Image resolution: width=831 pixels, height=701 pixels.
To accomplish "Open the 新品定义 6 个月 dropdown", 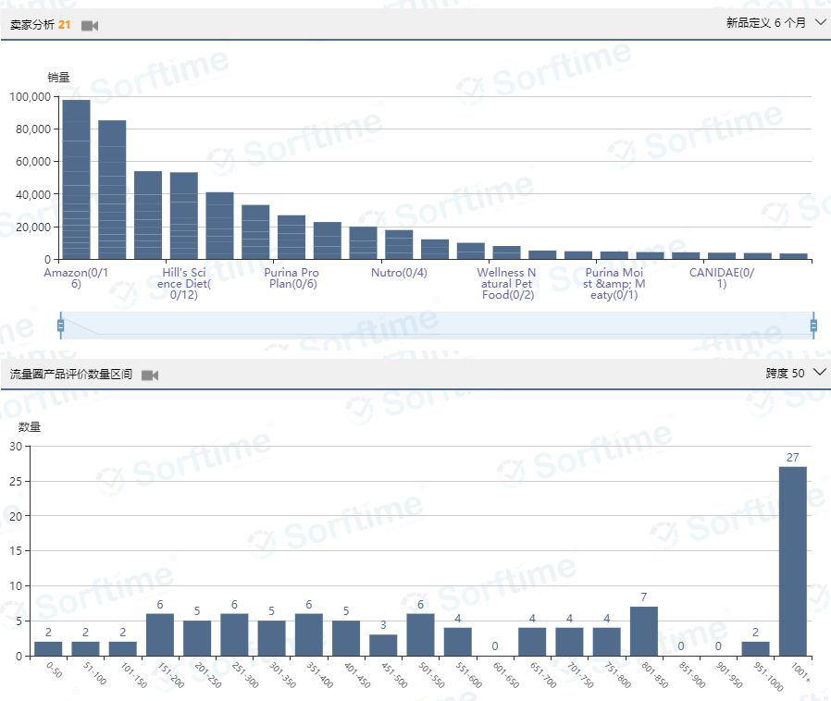I will pos(775,23).
